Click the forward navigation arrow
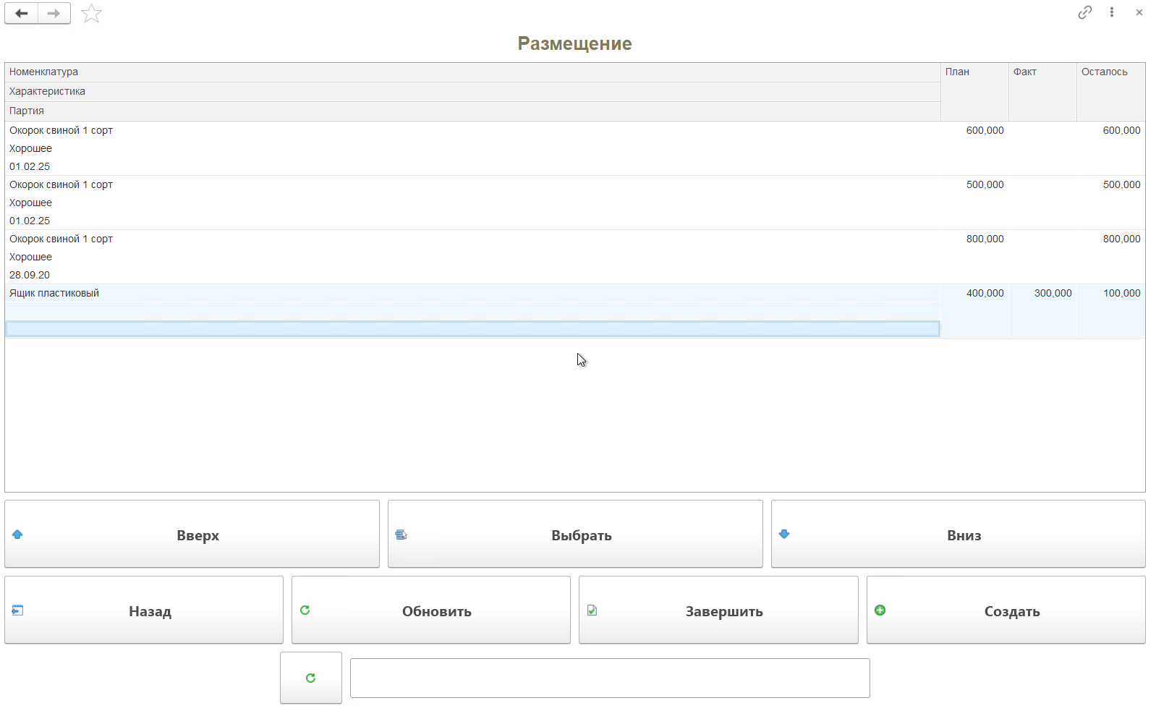Screen dimensions: 1156x711 pyautogui.click(x=54, y=13)
